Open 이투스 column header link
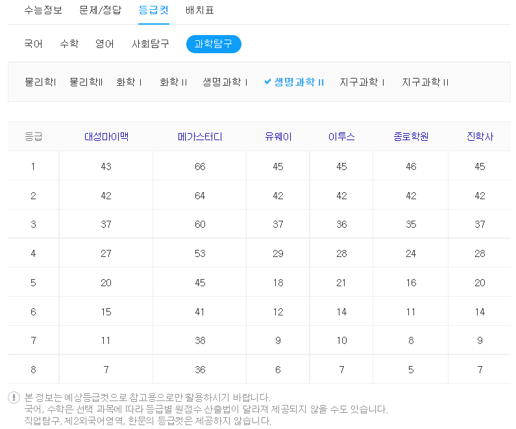 (x=341, y=136)
